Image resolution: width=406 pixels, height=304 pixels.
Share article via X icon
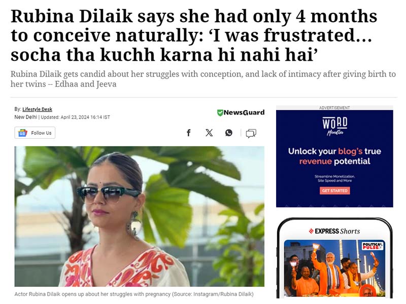209,133
